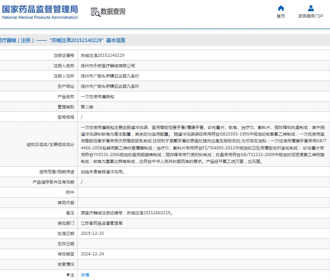Click the 产品名称 row label
330x280 pixels.
(66, 97)
